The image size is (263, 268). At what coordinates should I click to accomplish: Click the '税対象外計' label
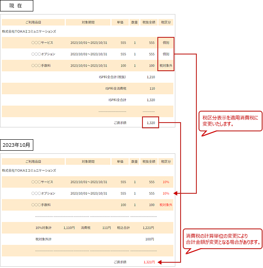coord(43,239)
